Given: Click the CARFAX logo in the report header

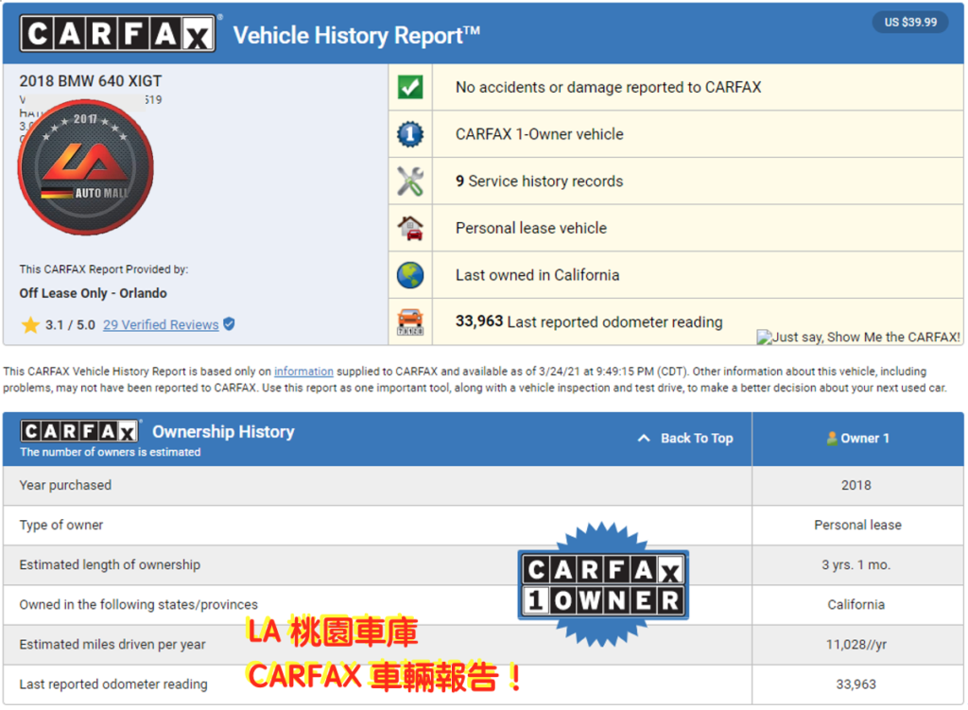Looking at the screenshot, I should pyautogui.click(x=117, y=33).
